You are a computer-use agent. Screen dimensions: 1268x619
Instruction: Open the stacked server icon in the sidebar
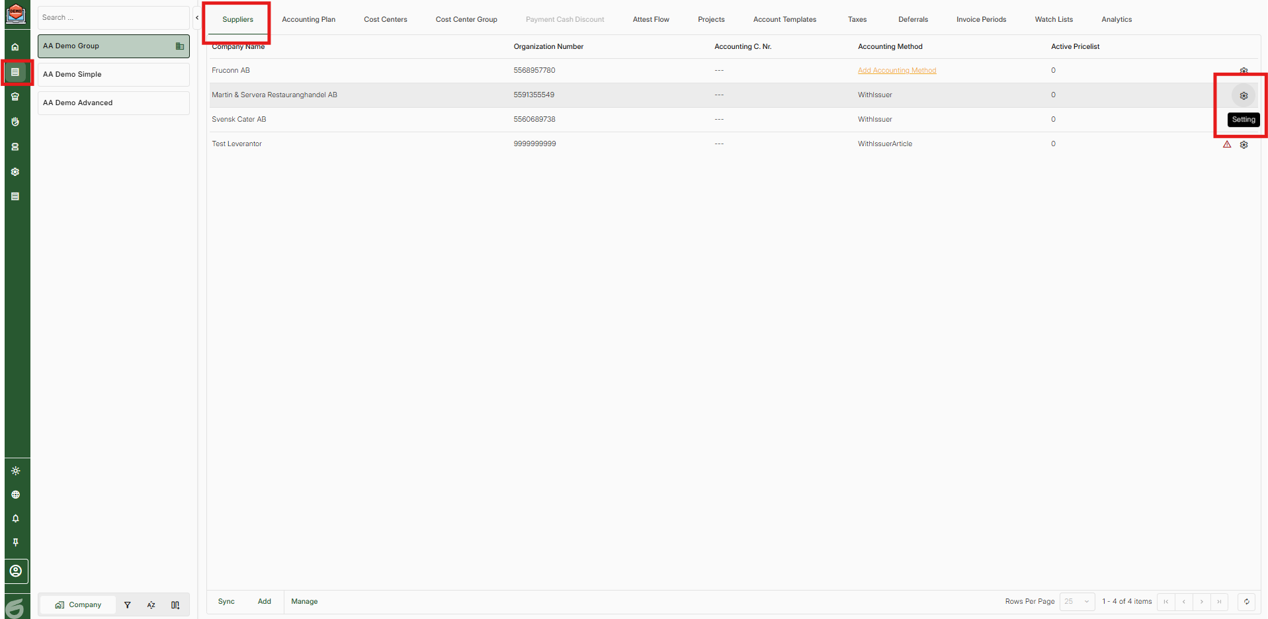[15, 147]
